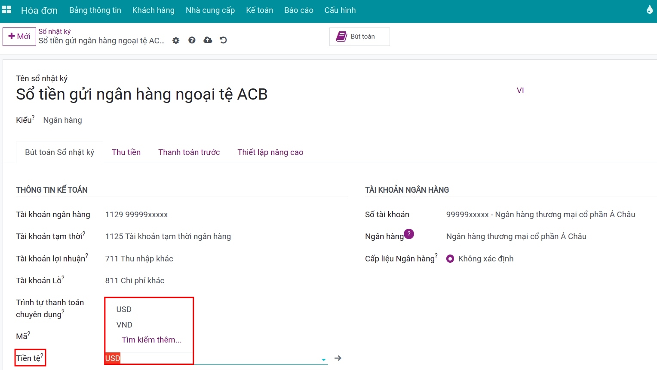The width and height of the screenshot is (657, 370).
Task: Open Nhà cung cấp menu
Action: click(x=210, y=10)
